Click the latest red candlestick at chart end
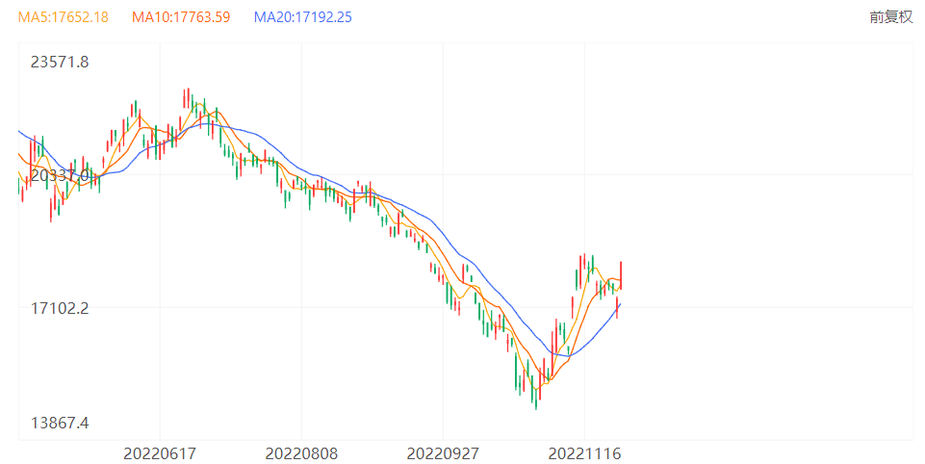This screenshot has height=464, width=925. (x=621, y=275)
